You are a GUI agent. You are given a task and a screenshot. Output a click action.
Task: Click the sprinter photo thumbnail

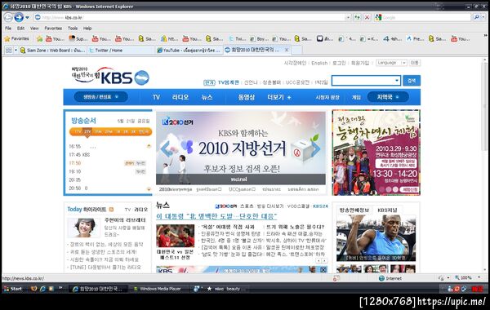[376, 238]
